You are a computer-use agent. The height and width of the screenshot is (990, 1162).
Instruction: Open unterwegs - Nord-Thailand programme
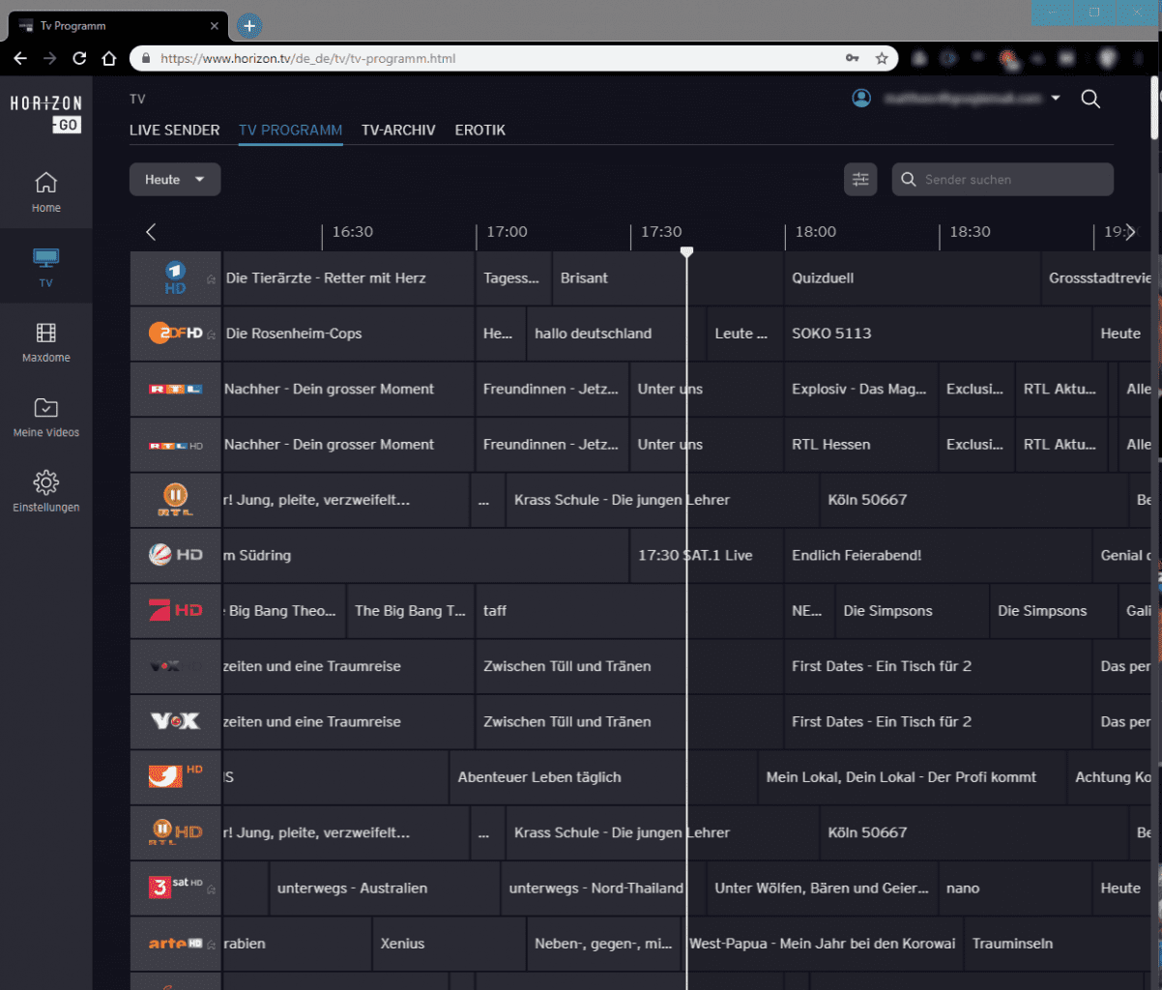[x=602, y=888]
